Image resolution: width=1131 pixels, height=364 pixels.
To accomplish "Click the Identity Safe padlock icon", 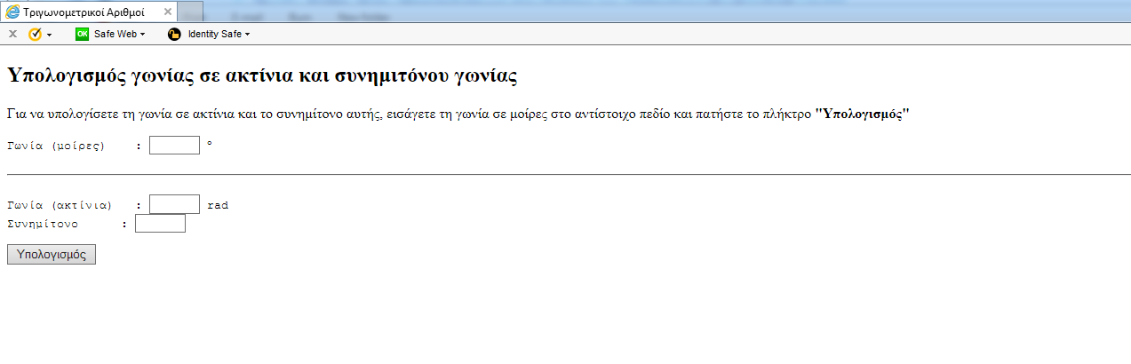I will [x=174, y=34].
